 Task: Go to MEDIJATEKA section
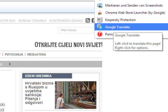[37, 54]
